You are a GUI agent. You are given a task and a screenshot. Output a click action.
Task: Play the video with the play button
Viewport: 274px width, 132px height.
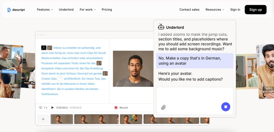click(x=52, y=108)
